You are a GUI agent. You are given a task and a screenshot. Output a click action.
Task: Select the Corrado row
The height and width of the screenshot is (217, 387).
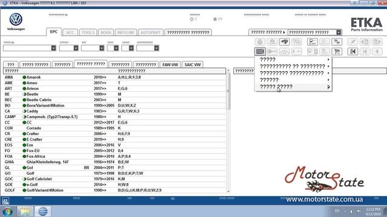114,128
